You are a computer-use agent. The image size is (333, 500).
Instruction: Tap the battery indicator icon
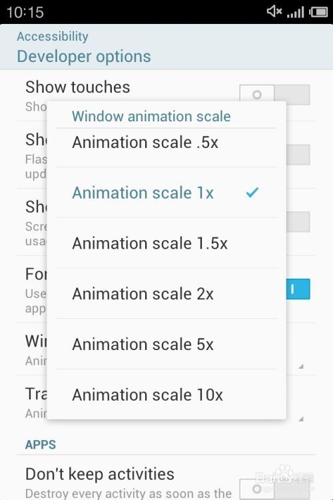point(318,12)
